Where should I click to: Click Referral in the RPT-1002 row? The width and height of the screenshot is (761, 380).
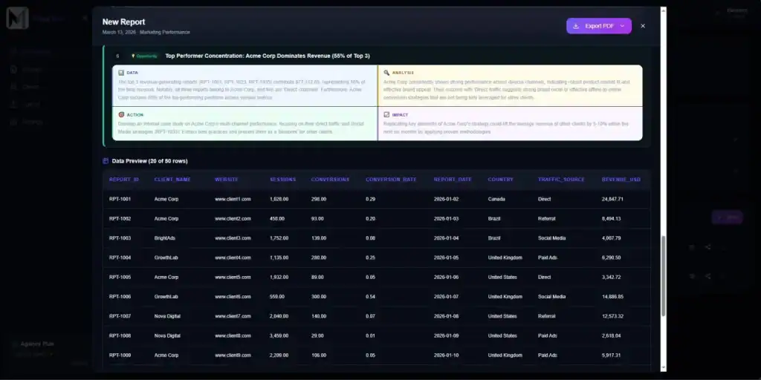[546, 219]
